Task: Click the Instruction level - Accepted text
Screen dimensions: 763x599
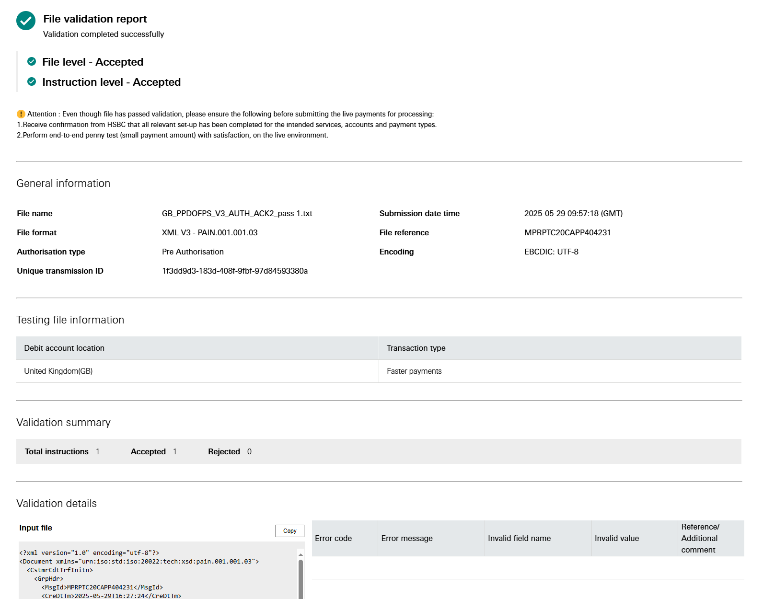Action: click(x=111, y=82)
